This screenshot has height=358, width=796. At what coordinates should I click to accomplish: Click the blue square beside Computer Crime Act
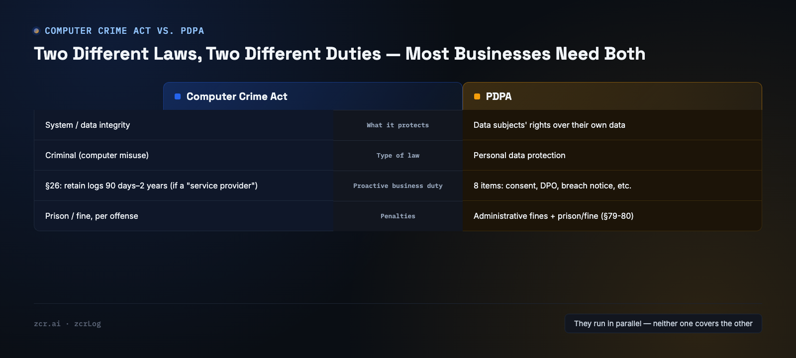178,96
